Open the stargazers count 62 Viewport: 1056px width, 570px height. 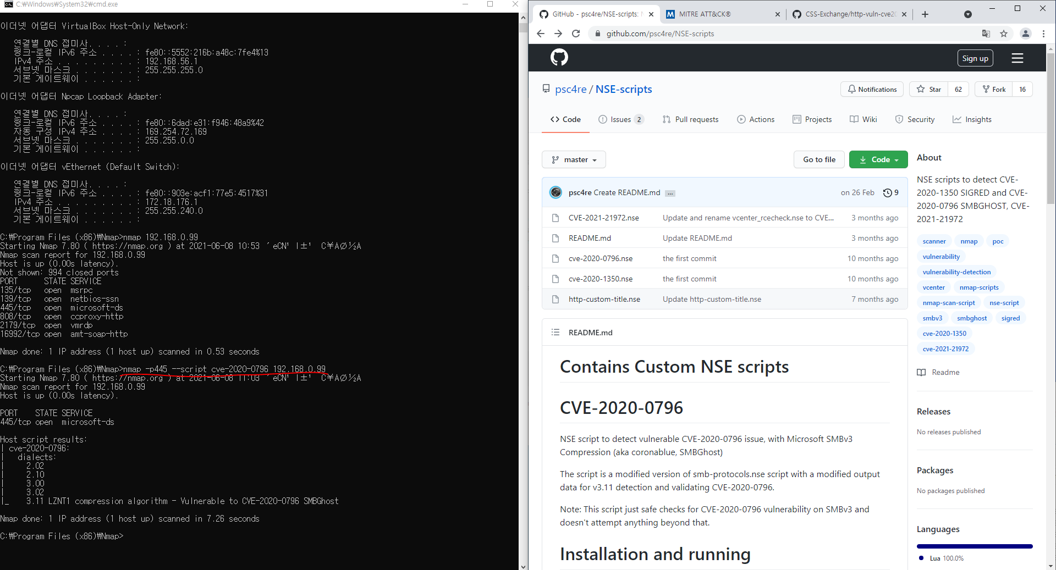959,89
